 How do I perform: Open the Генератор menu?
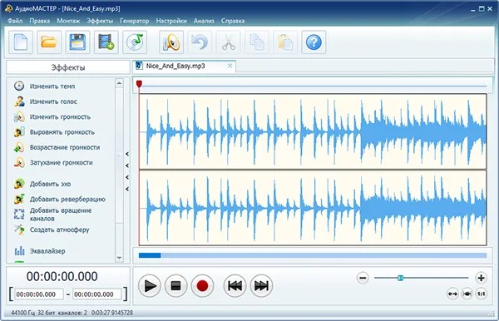134,21
